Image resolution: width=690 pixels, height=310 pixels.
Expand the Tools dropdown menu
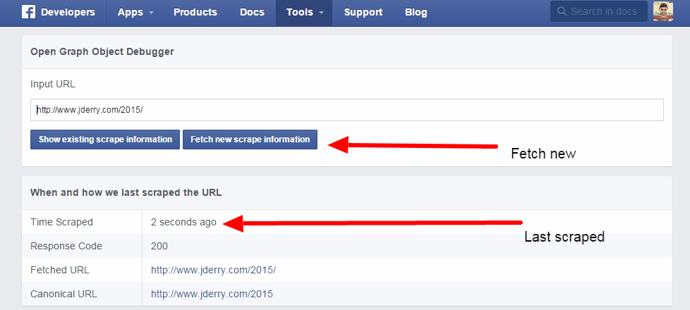[305, 12]
